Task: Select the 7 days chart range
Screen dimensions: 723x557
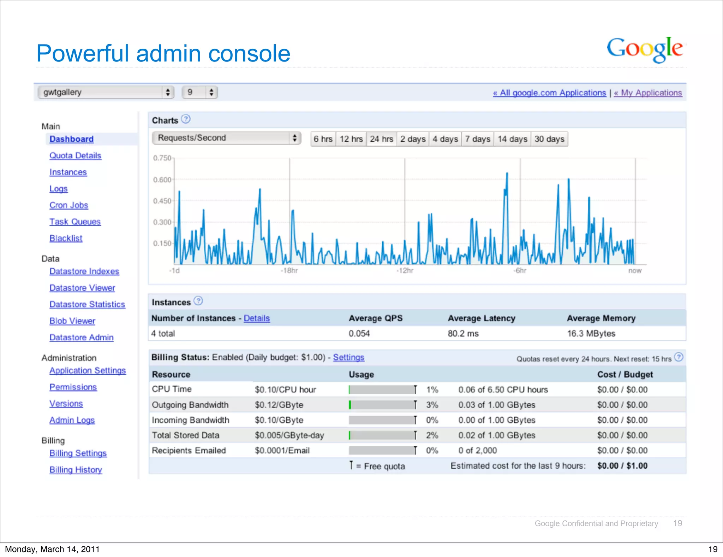Action: tap(478, 139)
